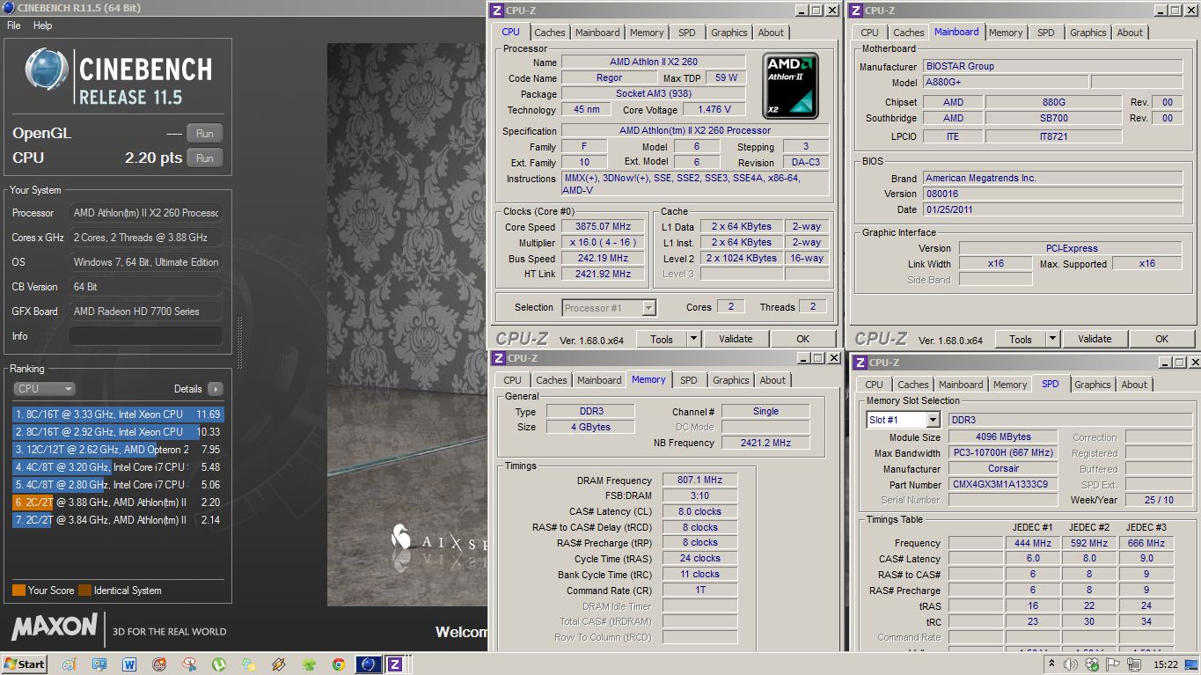Open the File menu in Cinebench

(14, 26)
